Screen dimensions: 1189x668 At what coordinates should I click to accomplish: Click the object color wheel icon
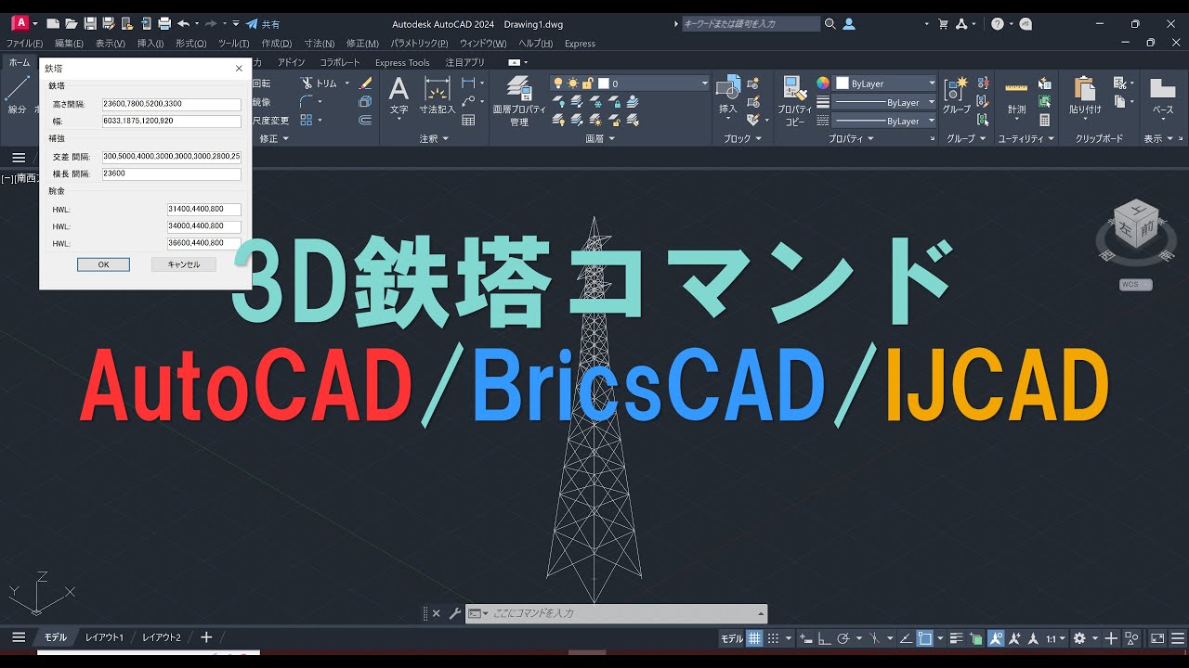(822, 83)
